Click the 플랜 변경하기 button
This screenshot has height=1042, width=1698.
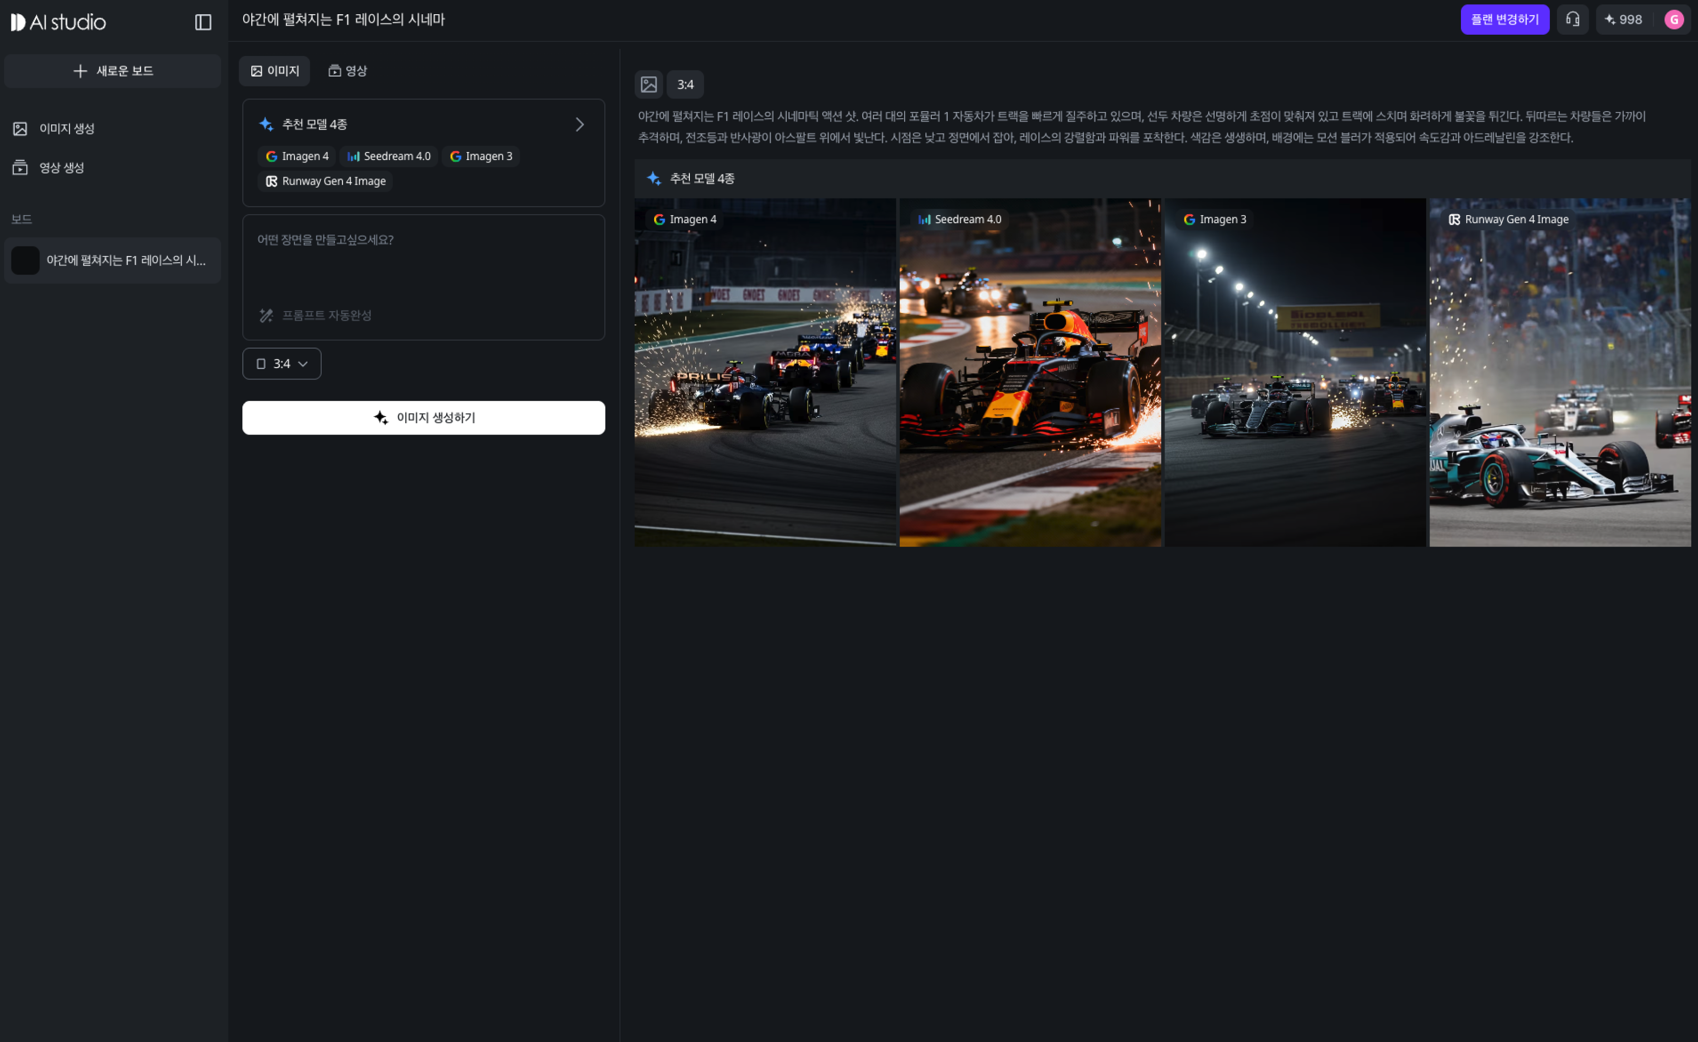coord(1504,19)
